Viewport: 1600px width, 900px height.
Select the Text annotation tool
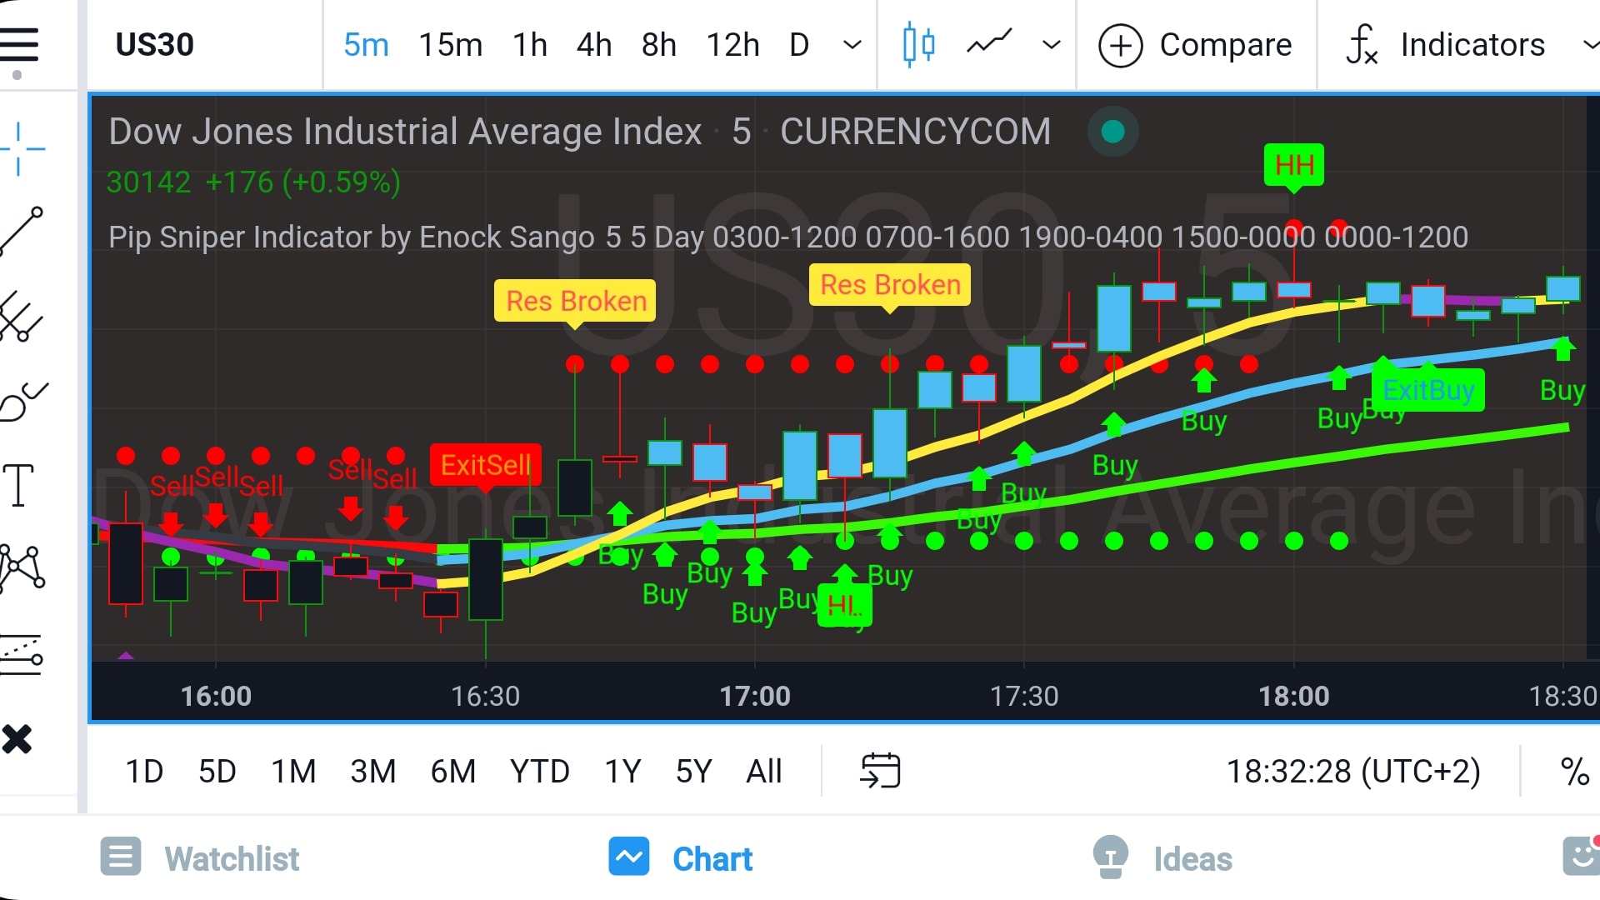click(x=18, y=485)
